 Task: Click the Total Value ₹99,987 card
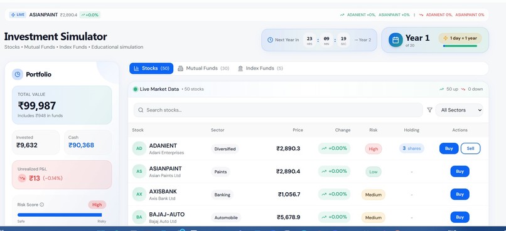point(62,105)
